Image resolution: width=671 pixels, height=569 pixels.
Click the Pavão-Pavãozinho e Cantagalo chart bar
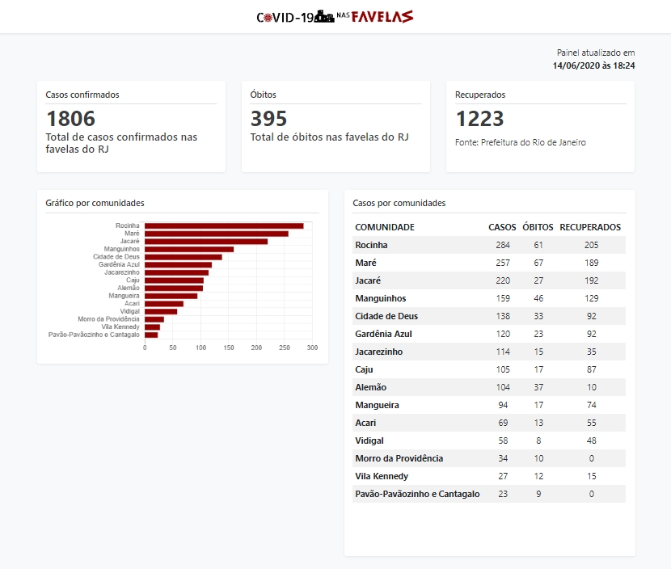(x=151, y=335)
